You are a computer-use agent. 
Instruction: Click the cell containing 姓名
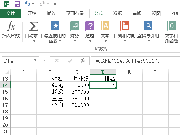coord(50,78)
